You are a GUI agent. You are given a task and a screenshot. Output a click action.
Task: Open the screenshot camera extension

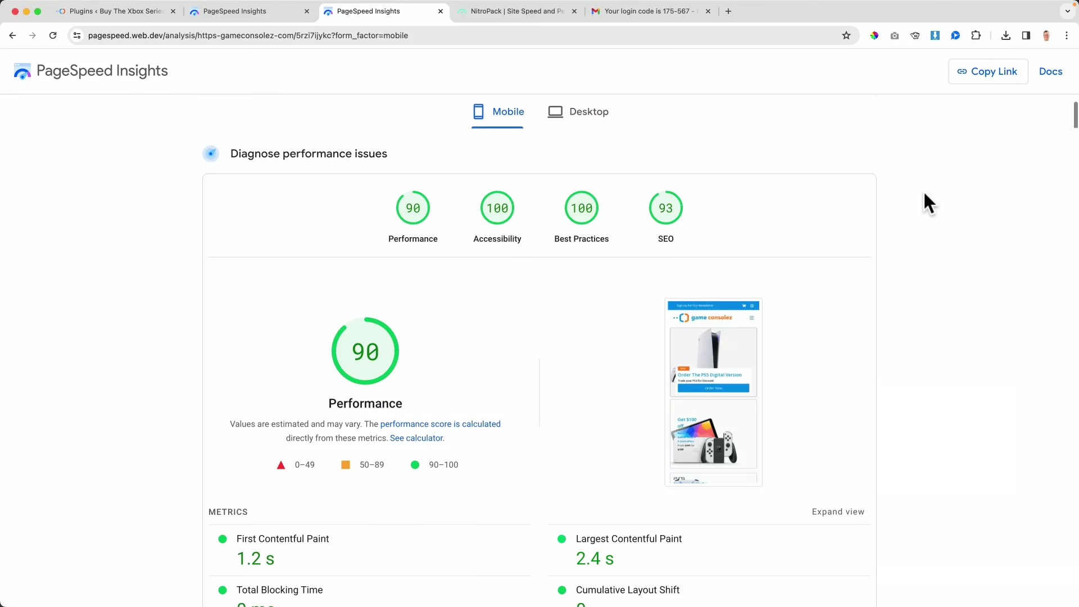895,35
